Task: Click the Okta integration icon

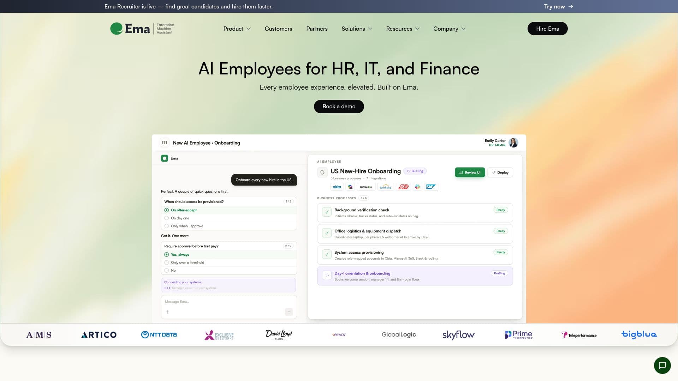Action: [x=337, y=187]
